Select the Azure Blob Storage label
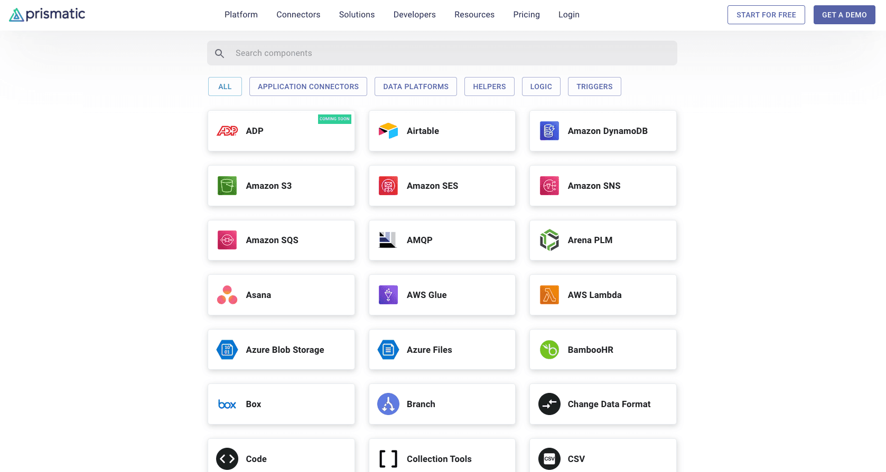 point(285,350)
